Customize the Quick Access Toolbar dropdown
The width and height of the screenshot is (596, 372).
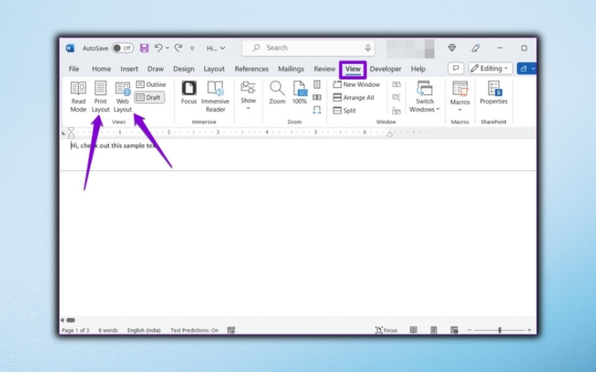click(192, 48)
